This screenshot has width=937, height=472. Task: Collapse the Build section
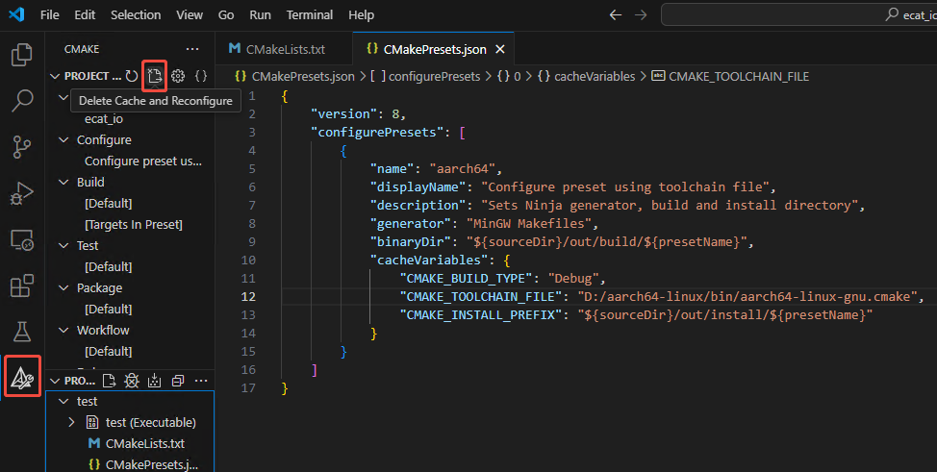tap(63, 183)
